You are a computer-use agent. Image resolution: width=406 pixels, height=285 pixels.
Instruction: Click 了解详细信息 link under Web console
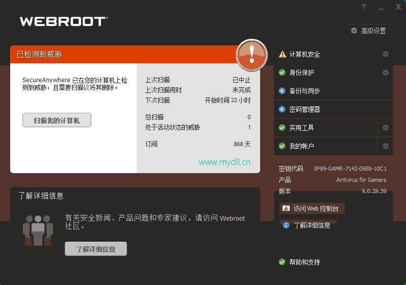tap(312, 225)
